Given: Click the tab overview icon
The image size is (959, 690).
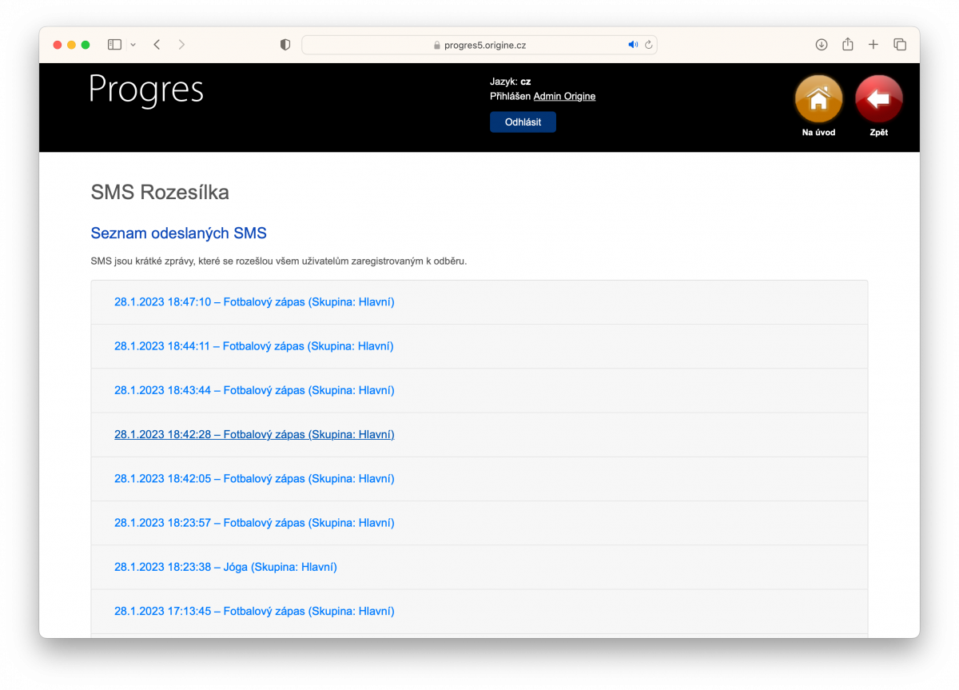Looking at the screenshot, I should tap(899, 45).
